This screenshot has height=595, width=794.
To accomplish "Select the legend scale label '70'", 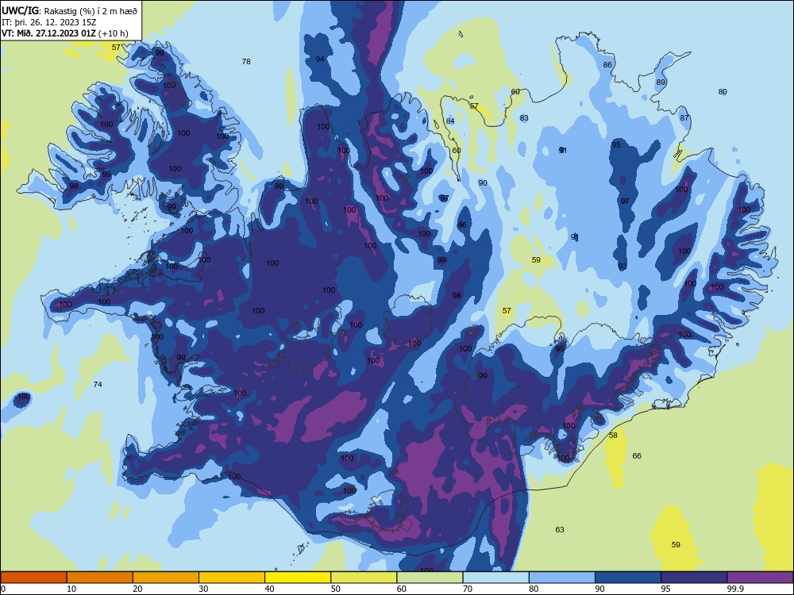I will pos(468,589).
